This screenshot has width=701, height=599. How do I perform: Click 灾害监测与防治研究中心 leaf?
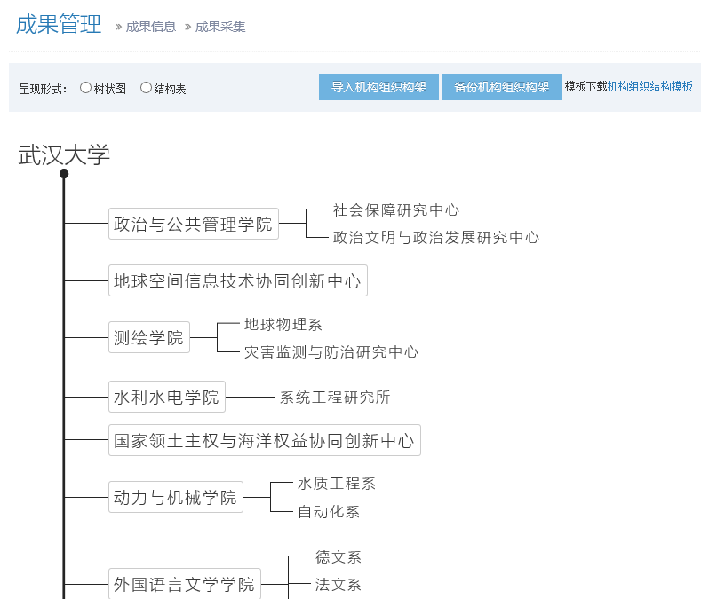coord(331,352)
